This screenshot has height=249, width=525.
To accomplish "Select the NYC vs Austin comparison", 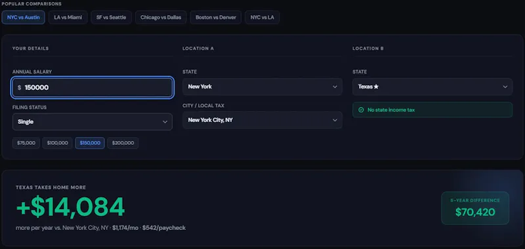I will coord(24,18).
